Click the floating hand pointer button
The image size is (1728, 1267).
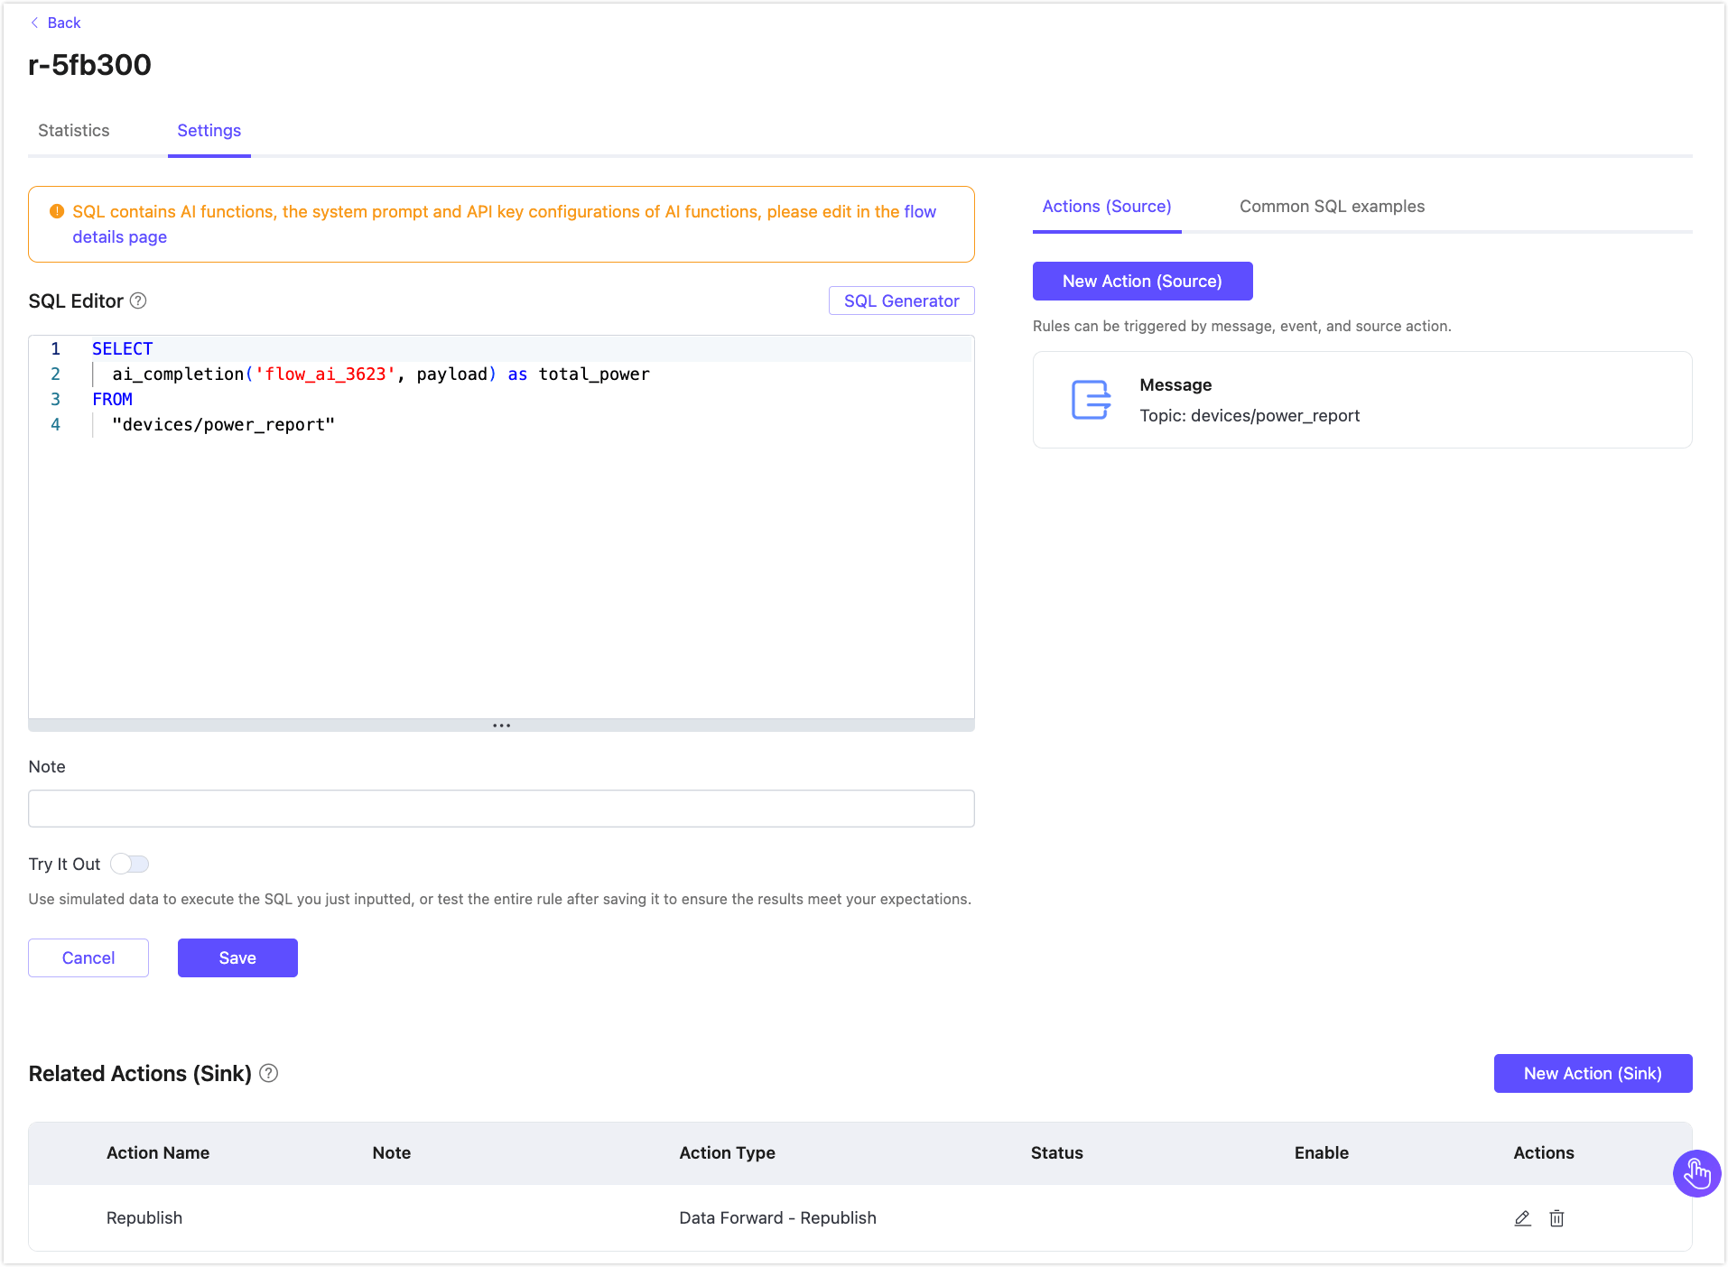(x=1696, y=1173)
